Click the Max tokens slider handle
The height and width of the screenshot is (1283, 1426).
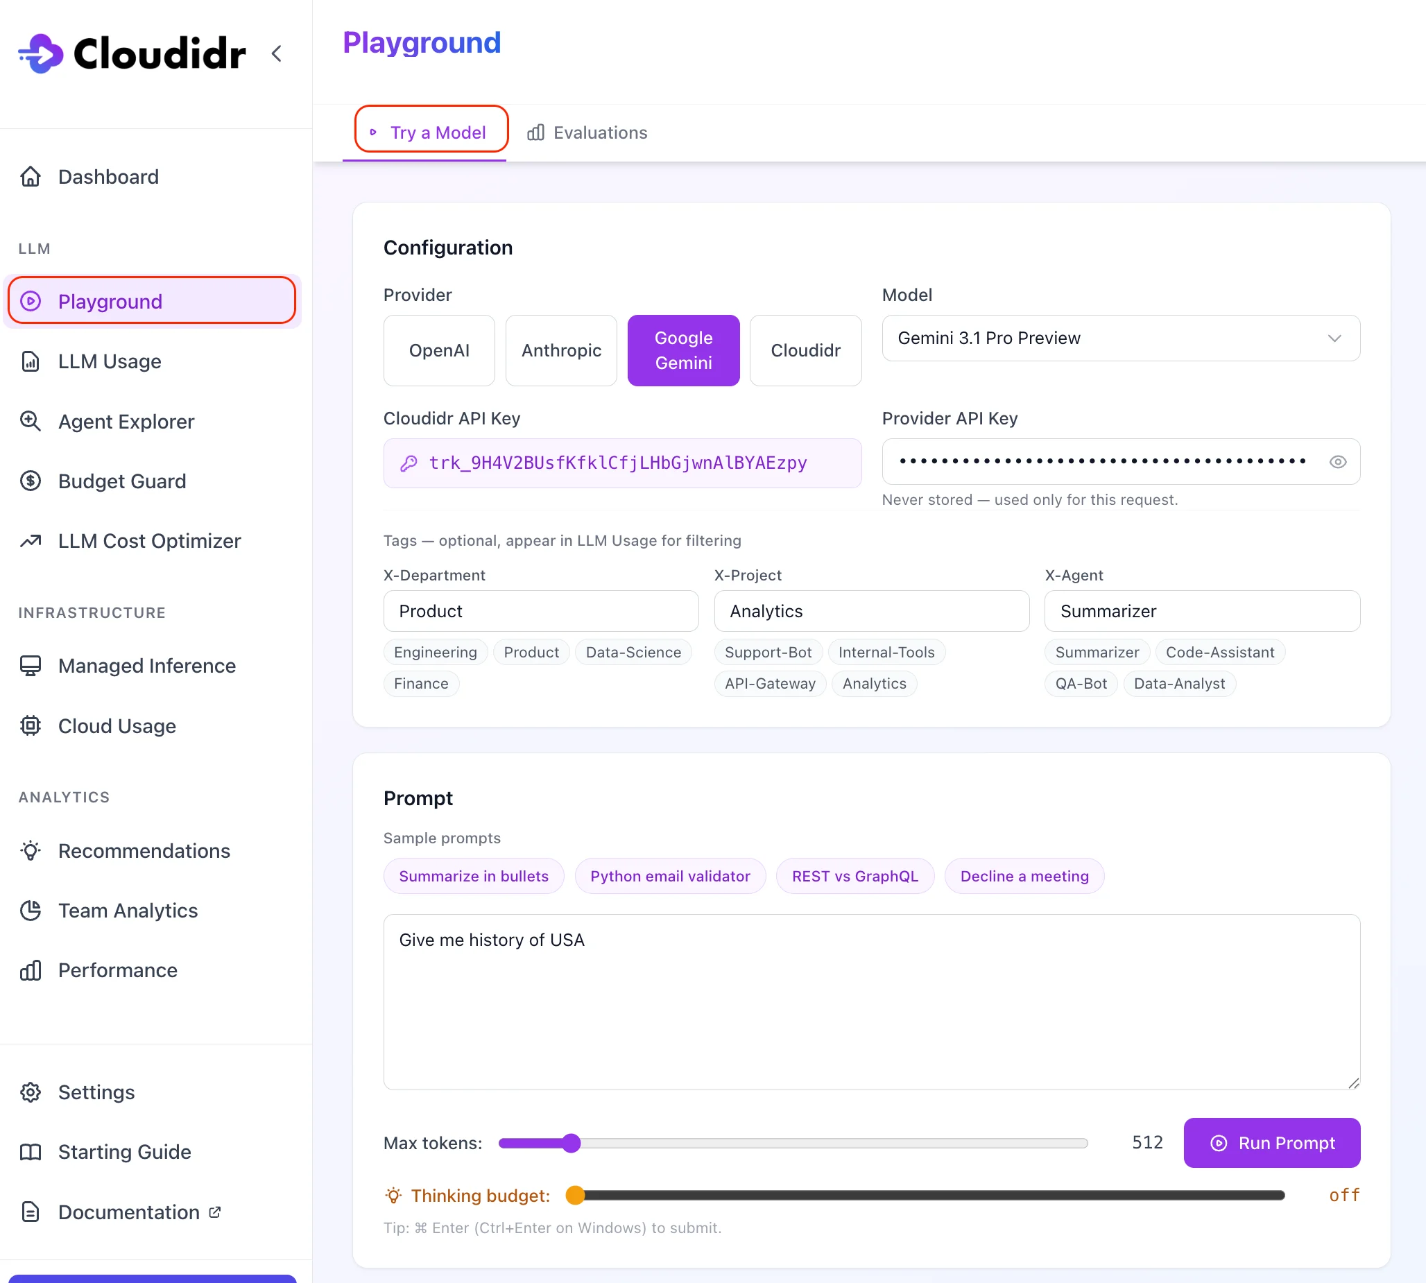572,1143
